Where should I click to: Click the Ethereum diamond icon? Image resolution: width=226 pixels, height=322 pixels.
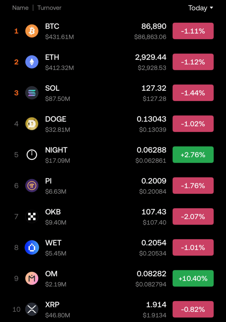coord(32,62)
